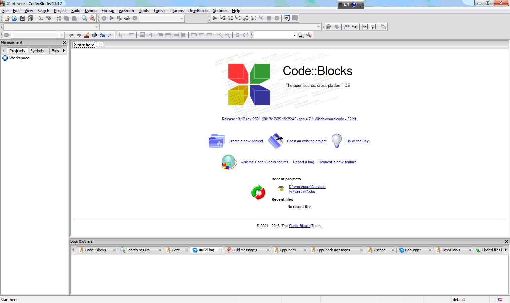Viewport: 510px width, 303px height.
Task: Toggle regex (.*) option in incremental search
Action: coord(110,35)
